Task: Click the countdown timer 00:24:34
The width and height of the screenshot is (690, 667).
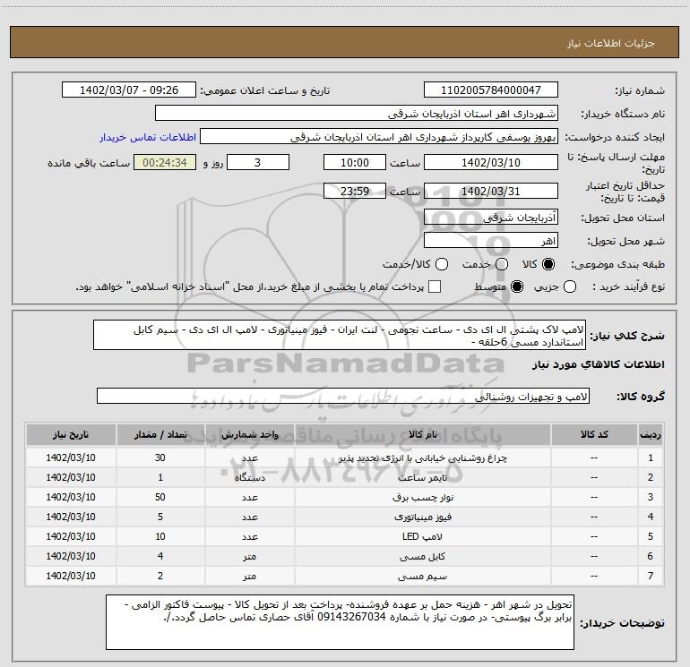Action: click(x=165, y=162)
